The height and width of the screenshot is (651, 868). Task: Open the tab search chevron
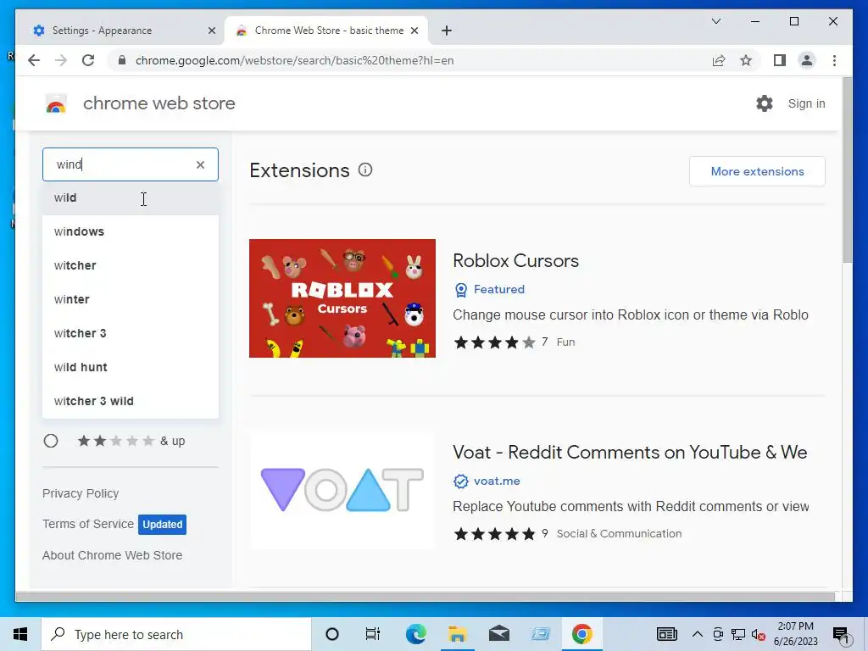click(715, 21)
